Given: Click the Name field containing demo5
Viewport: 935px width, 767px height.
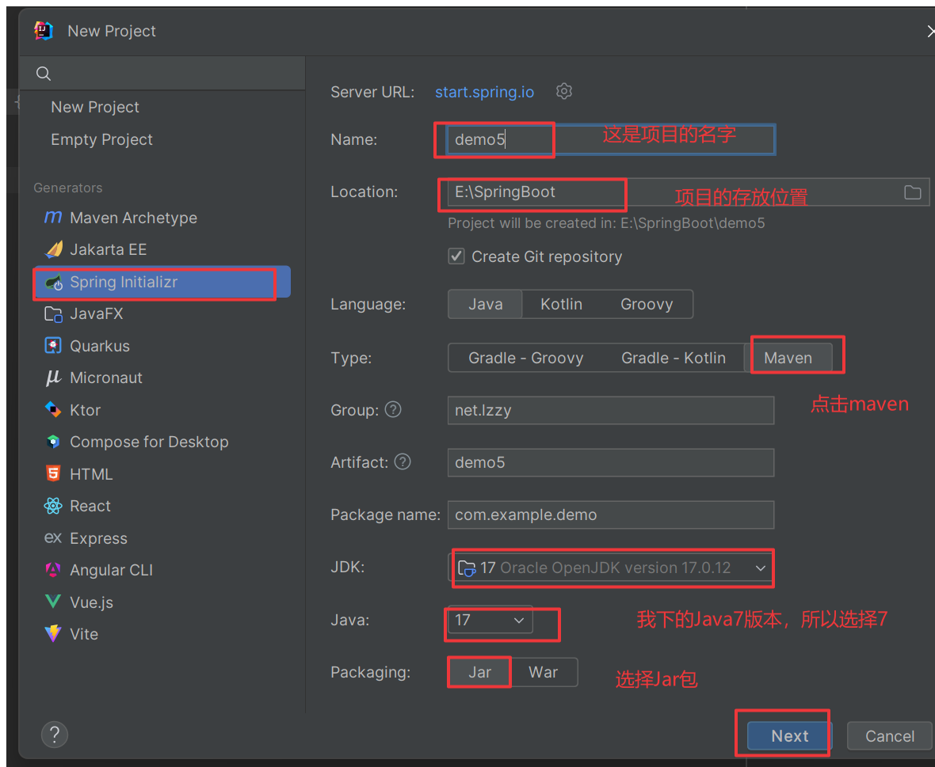Looking at the screenshot, I should pos(611,139).
